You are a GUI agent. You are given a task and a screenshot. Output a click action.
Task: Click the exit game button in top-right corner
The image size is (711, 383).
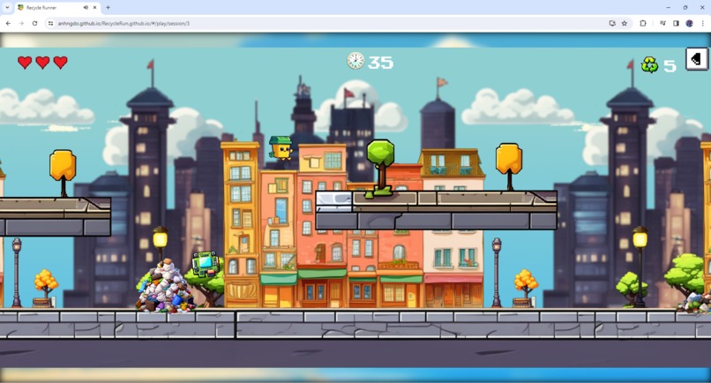(x=697, y=59)
